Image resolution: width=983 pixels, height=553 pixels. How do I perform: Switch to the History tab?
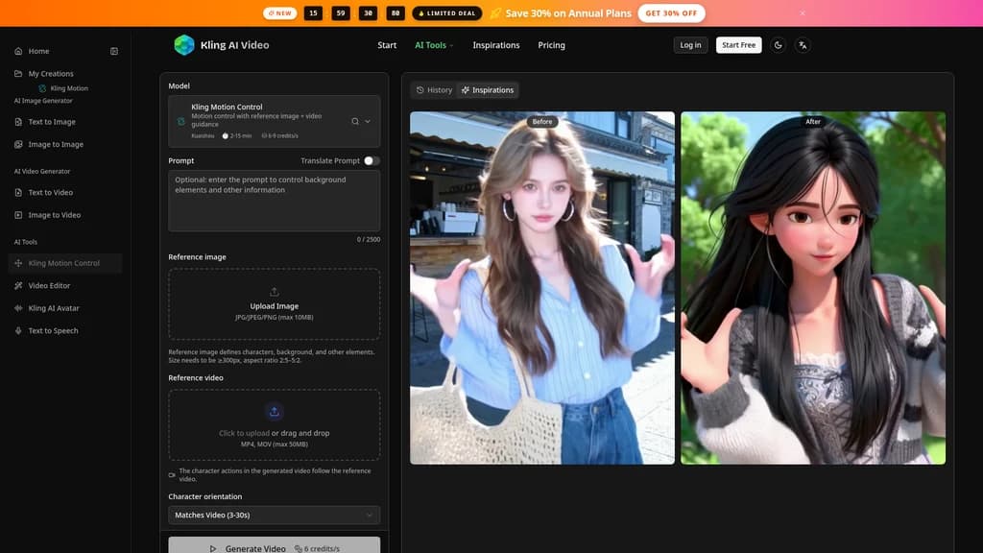pos(434,90)
